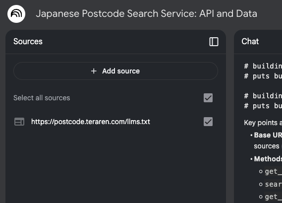Viewport: 282px width, 203px height.
Task: Click the Select all sources label
Action: [42, 98]
